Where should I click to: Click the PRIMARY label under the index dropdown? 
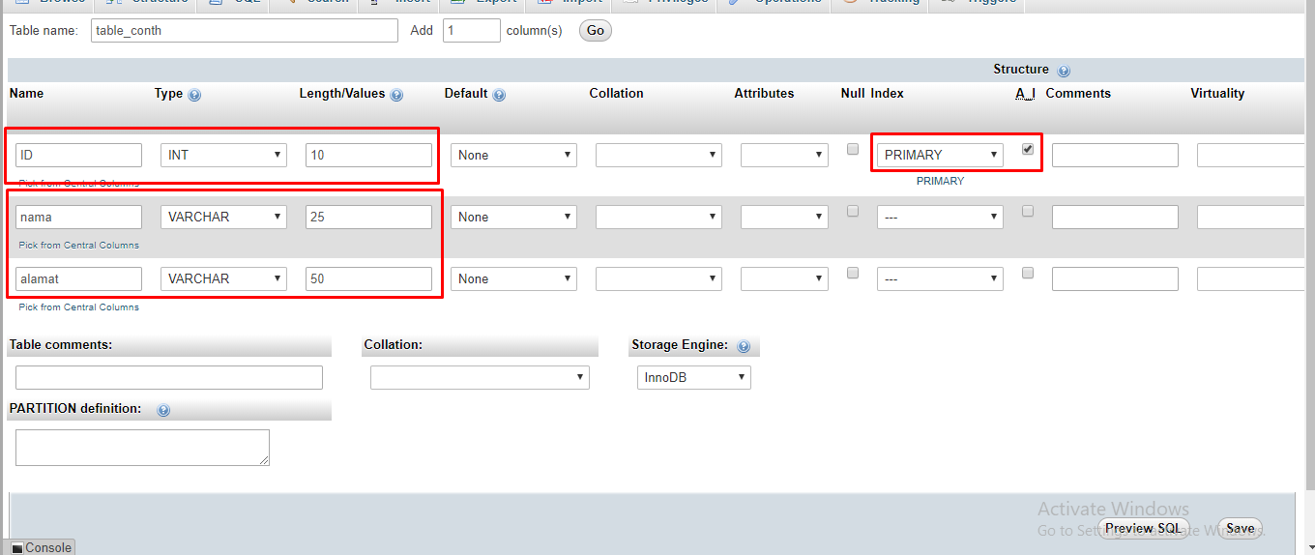[x=940, y=181]
